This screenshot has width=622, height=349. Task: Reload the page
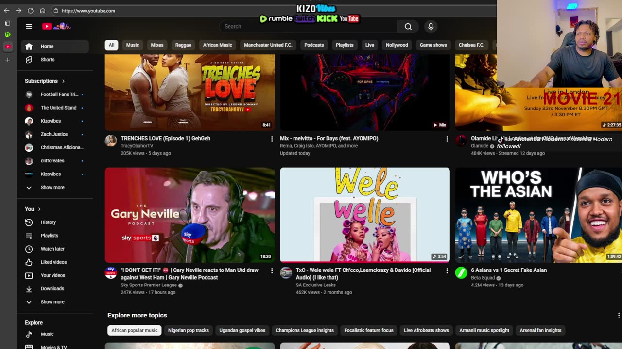coord(31,11)
